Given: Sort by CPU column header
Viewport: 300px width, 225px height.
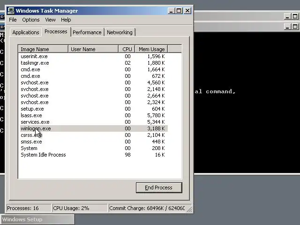Looking at the screenshot, I should coord(127,49).
